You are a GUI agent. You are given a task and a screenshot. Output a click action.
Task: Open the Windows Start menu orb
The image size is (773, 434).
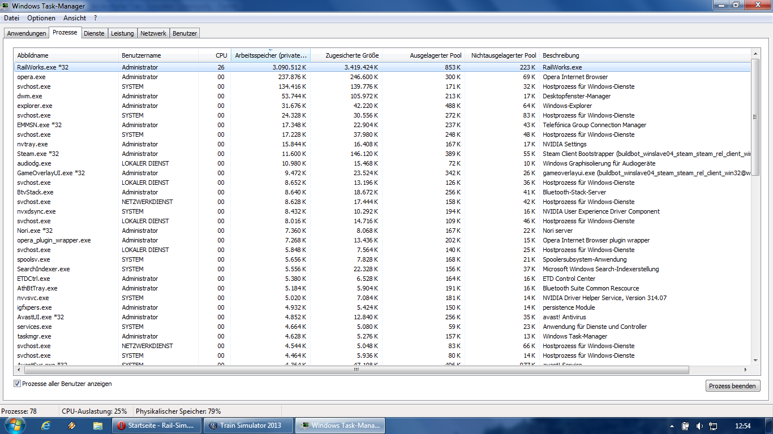(15, 426)
